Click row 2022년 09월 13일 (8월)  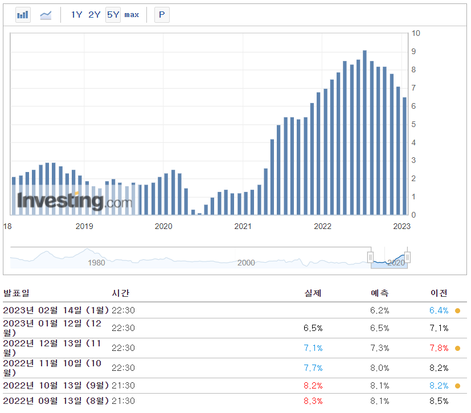click(235, 401)
